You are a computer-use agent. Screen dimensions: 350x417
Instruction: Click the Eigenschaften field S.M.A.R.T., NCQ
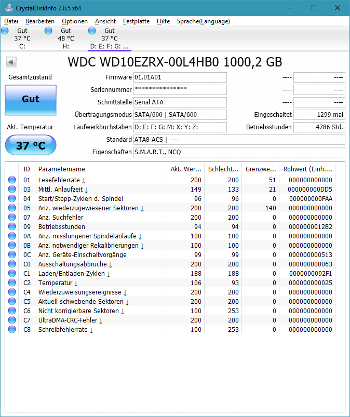pos(239,152)
